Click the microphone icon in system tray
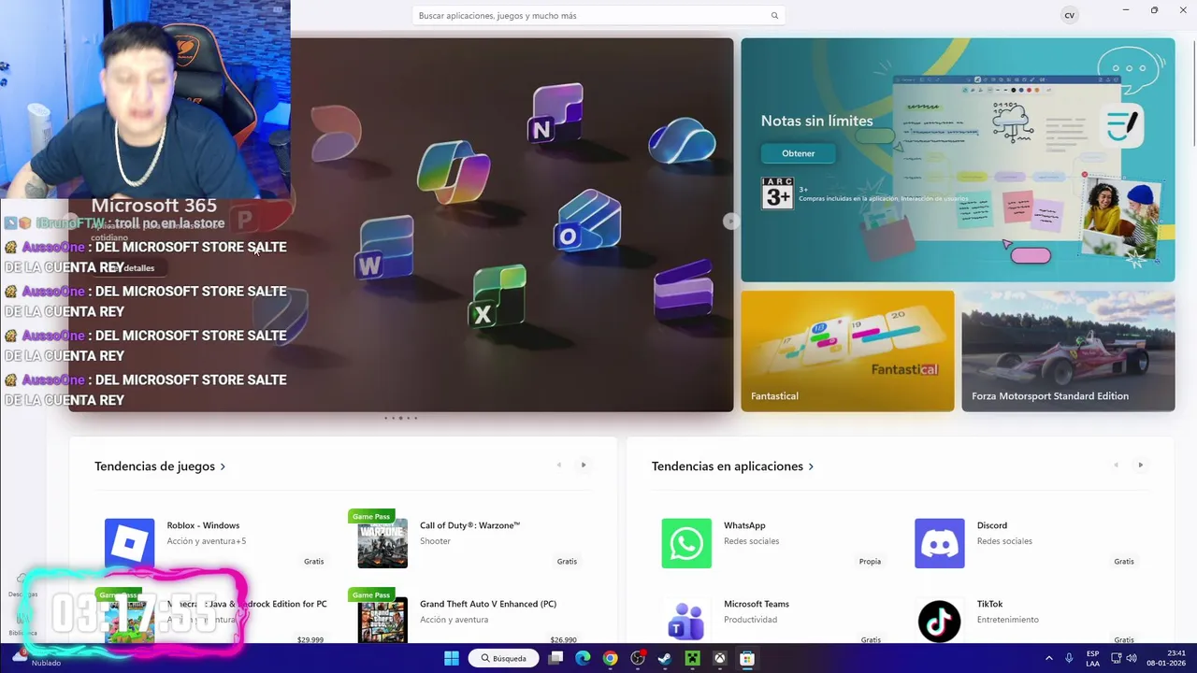 click(x=1069, y=658)
